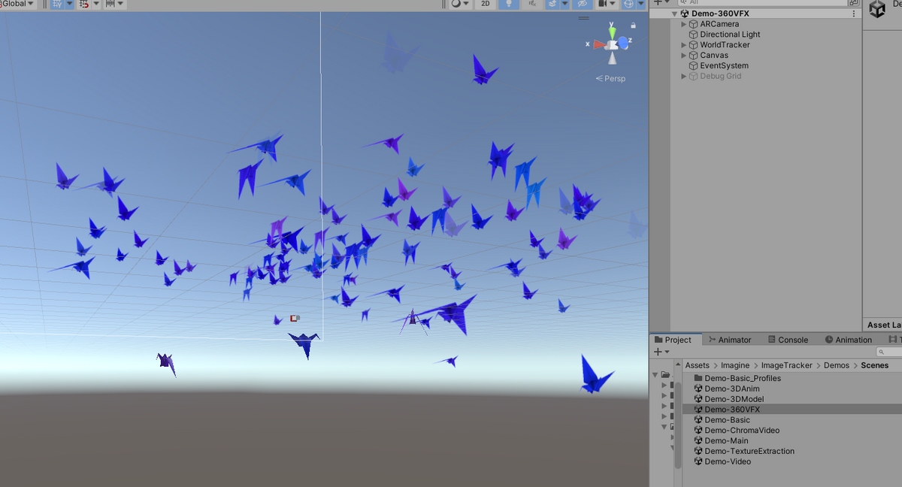Toggle scene audio mute icon

coord(532,4)
